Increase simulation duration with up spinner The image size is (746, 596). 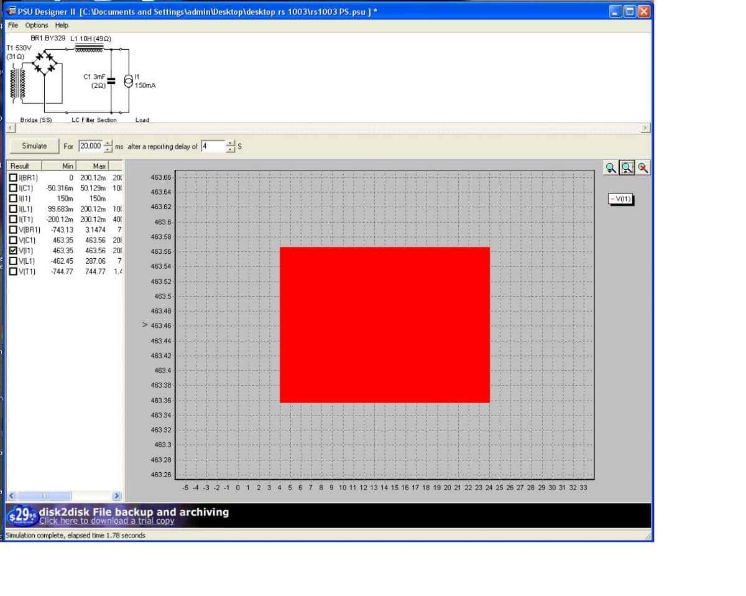pos(108,143)
